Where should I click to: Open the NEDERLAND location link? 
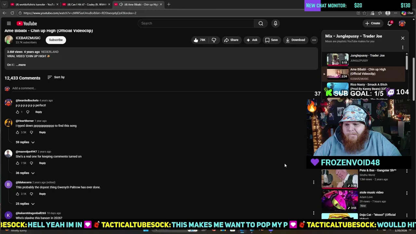(50, 52)
